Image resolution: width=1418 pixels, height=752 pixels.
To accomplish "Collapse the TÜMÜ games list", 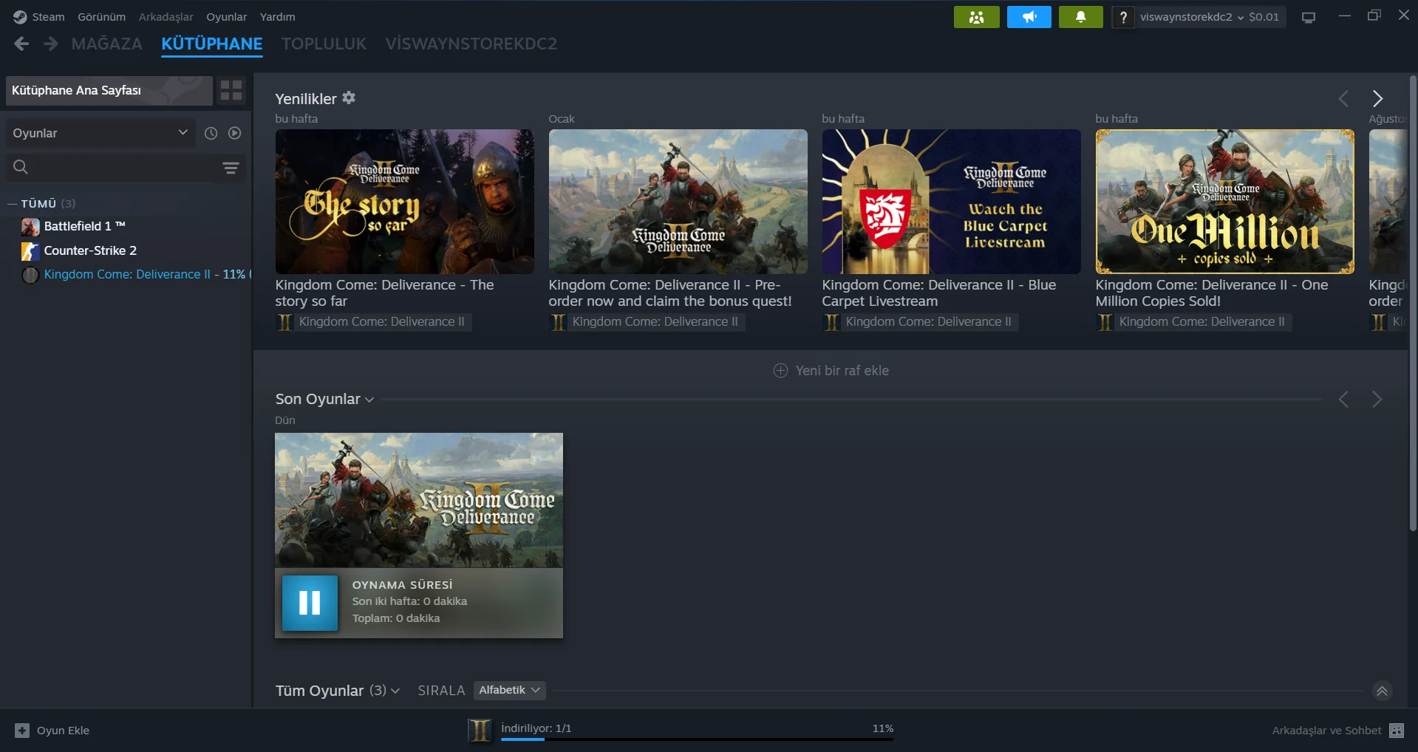I will pos(13,204).
